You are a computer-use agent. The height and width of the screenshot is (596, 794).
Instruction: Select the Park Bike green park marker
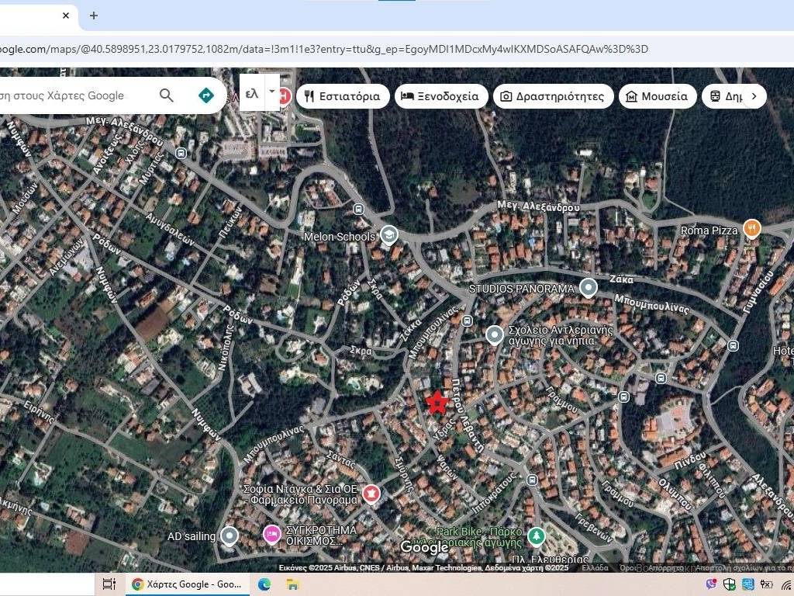[536, 536]
